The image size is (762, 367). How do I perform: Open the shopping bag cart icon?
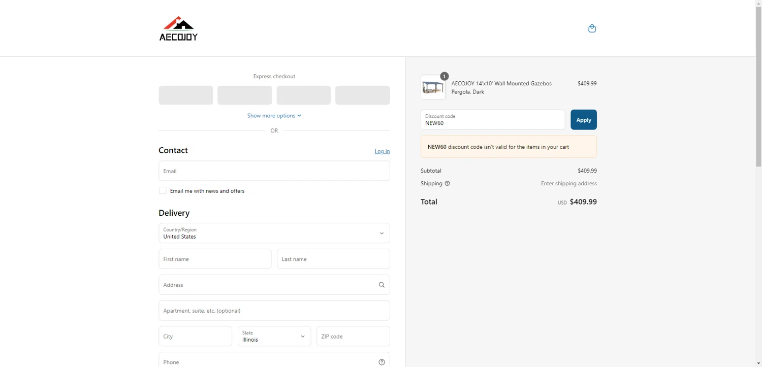point(592,28)
